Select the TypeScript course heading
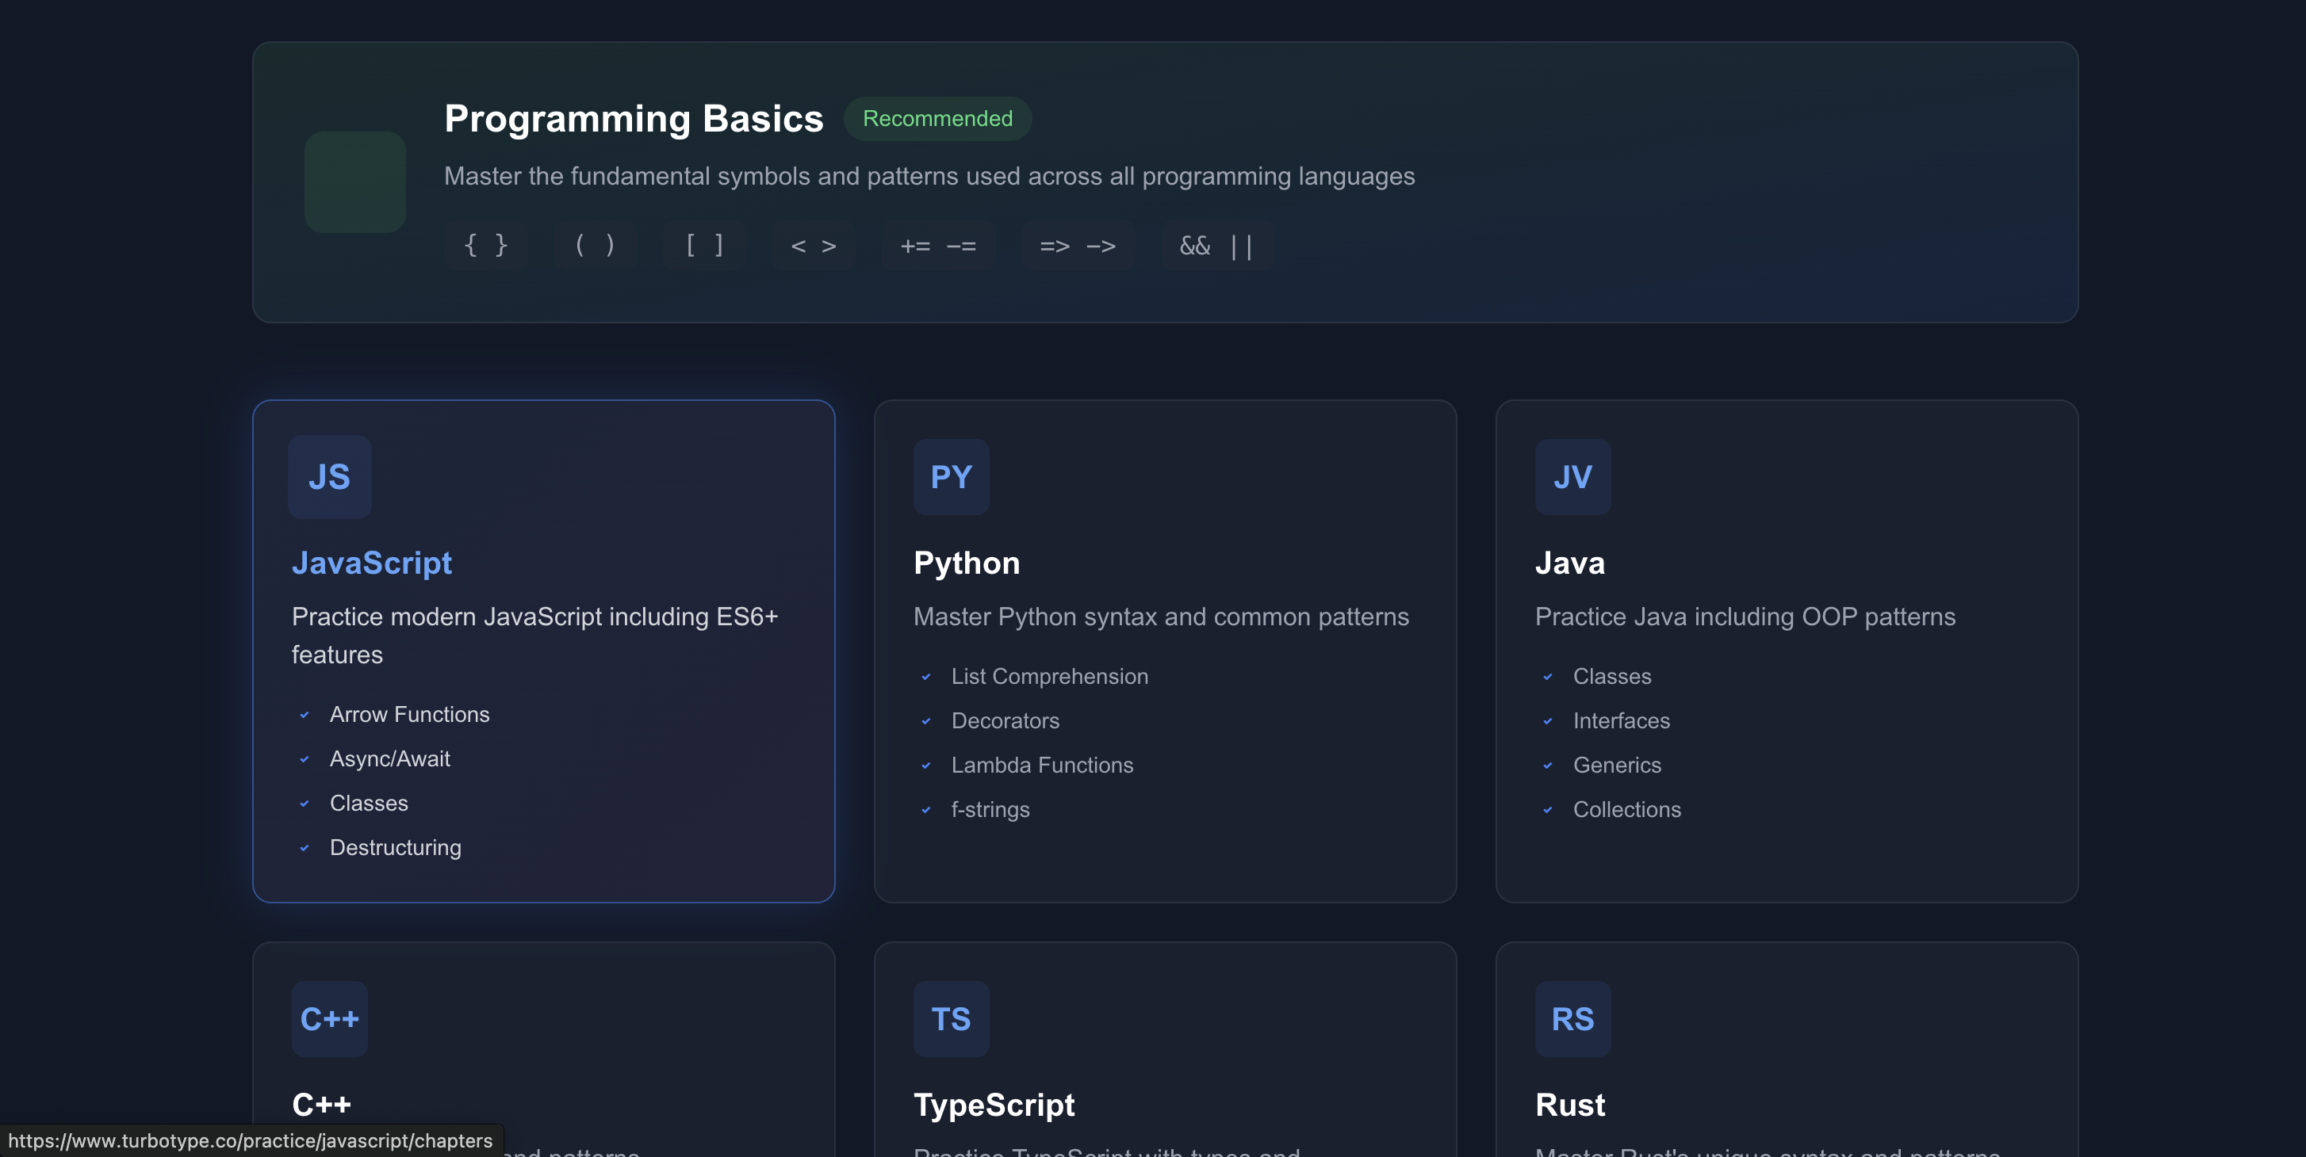This screenshot has height=1157, width=2306. pos(994,1104)
